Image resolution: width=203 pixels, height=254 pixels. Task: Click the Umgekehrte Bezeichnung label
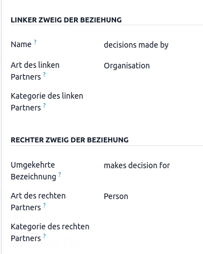click(33, 171)
